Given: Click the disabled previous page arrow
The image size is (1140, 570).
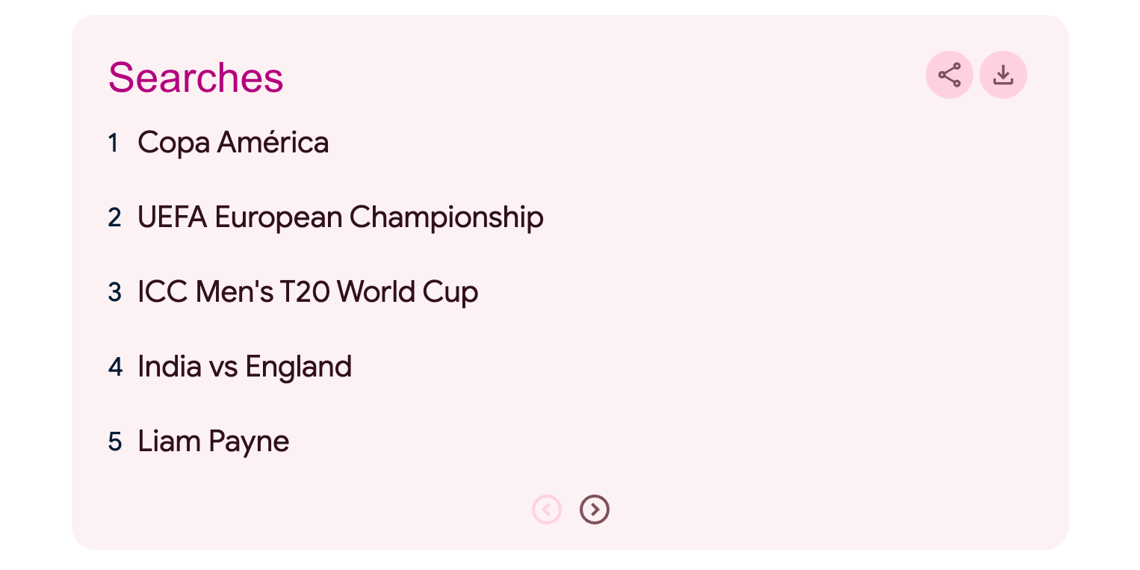Looking at the screenshot, I should 546,509.
